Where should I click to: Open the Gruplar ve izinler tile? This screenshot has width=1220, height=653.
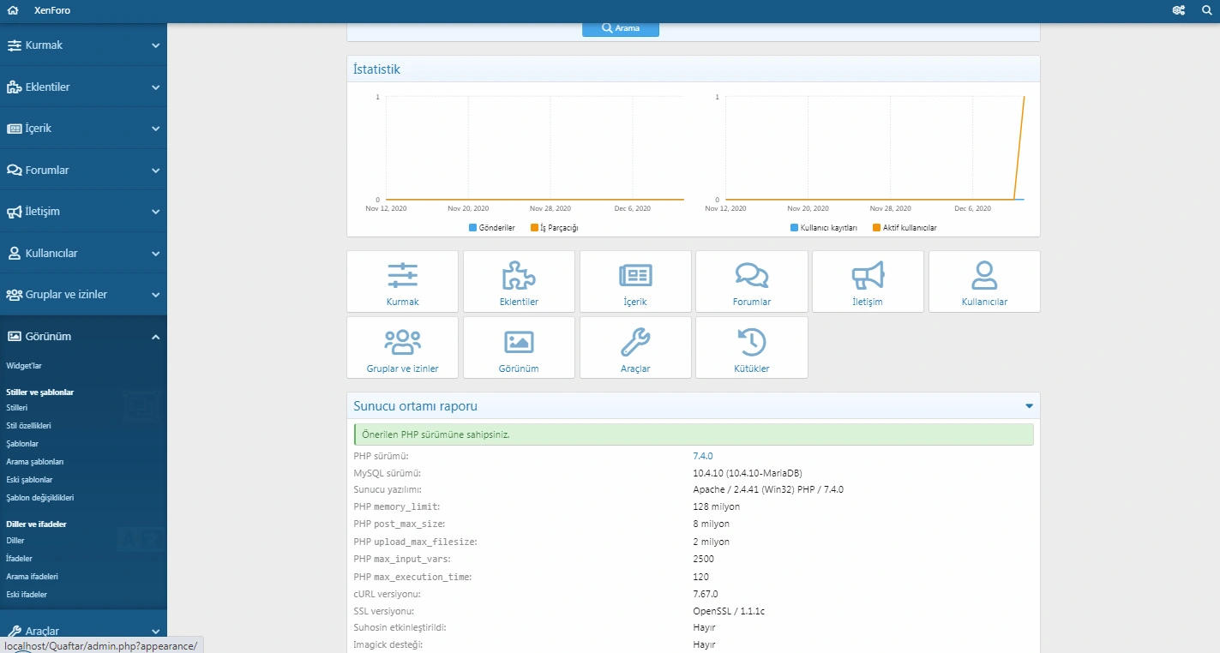pyautogui.click(x=402, y=347)
